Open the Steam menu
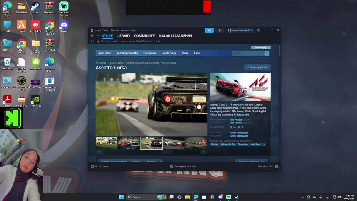Screen dimensions: 357x201 pos(97,30)
